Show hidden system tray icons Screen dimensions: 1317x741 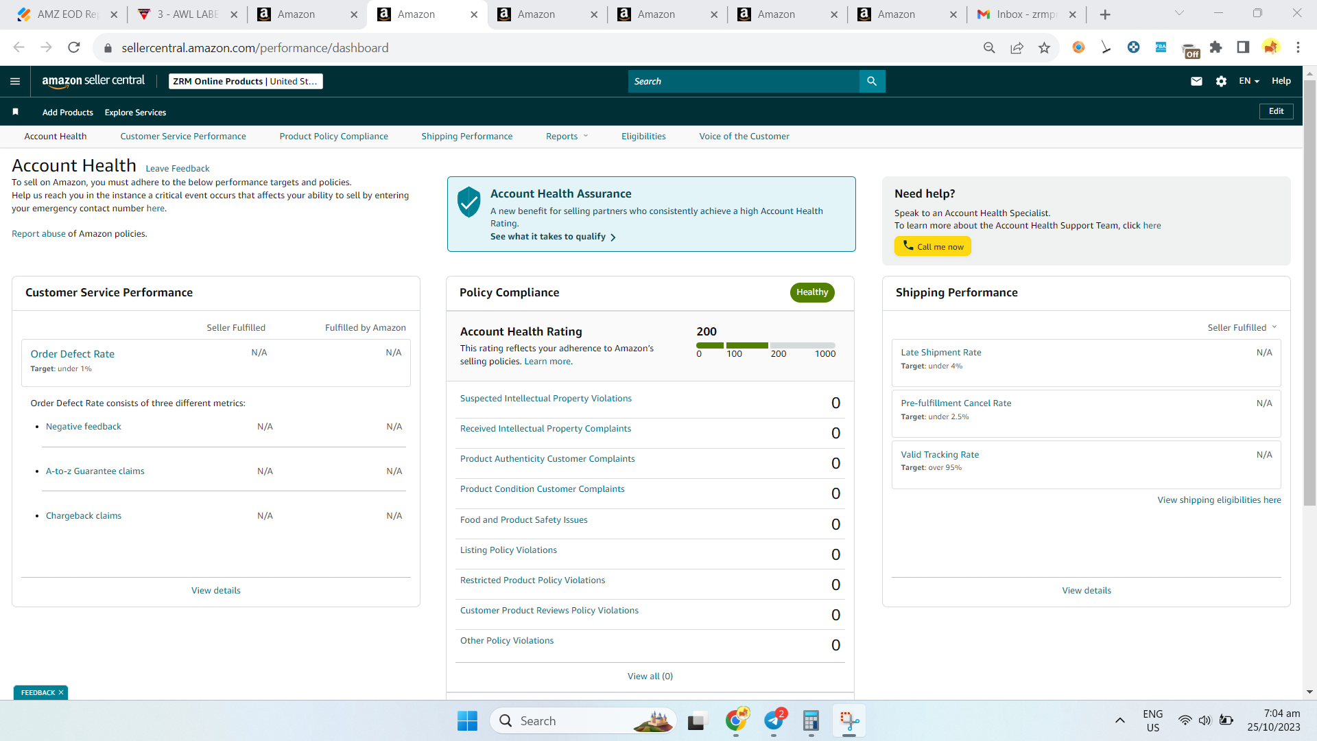pyautogui.click(x=1119, y=720)
